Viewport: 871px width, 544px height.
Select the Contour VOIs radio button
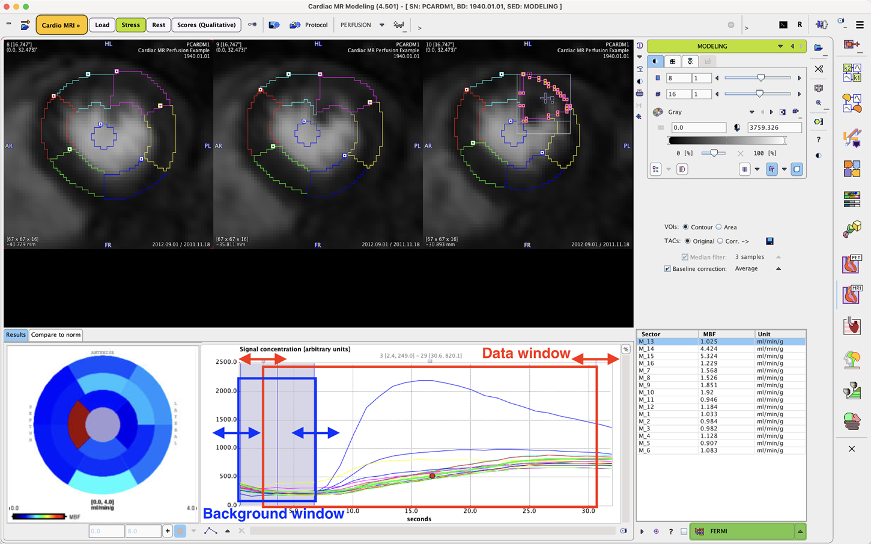[685, 227]
